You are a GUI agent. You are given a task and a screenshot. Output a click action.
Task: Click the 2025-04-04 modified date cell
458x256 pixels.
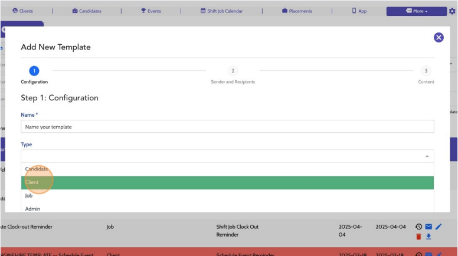click(391, 227)
